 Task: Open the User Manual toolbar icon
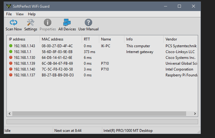pos(88,22)
